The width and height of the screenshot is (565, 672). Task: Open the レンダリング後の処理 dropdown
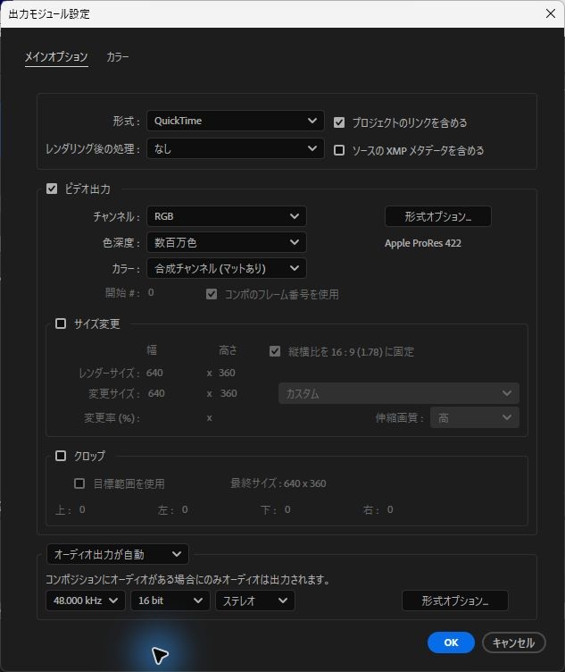tap(236, 148)
